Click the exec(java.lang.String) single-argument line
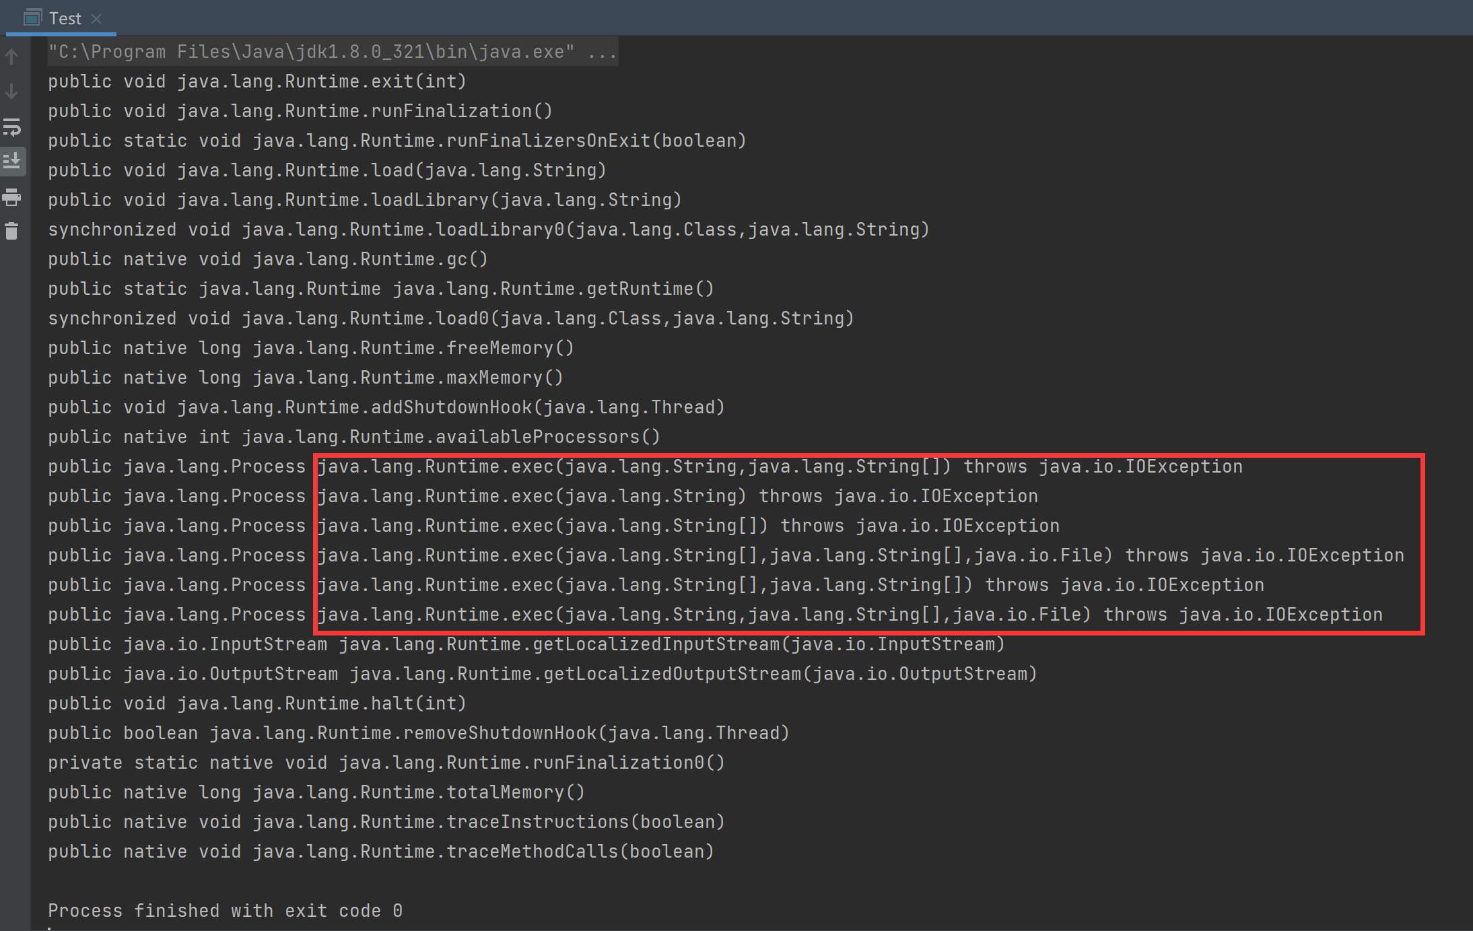The height and width of the screenshot is (931, 1473). (x=543, y=496)
